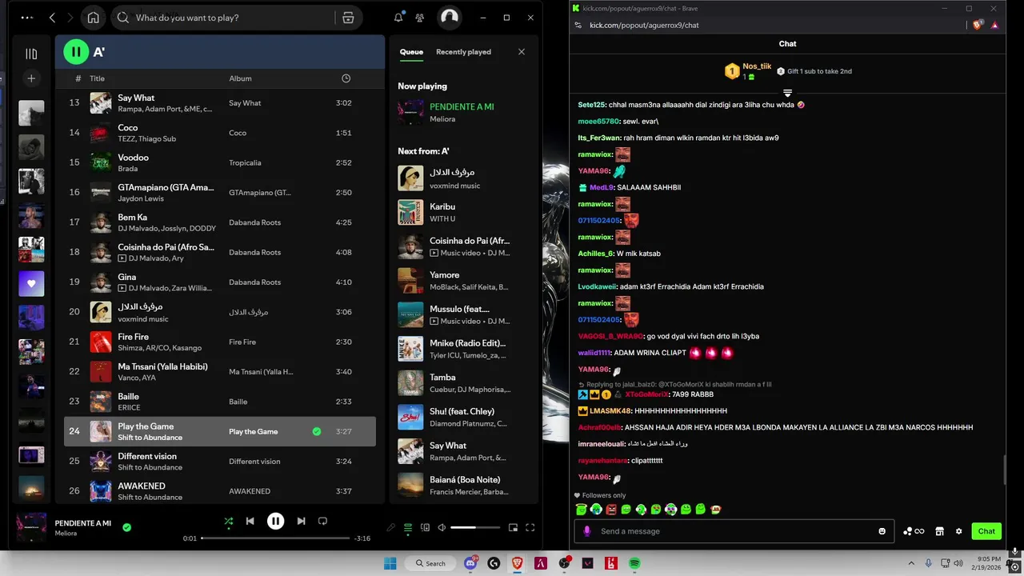The image size is (1024, 576).
Task: Click username LMASMK48 in chat
Action: (610, 411)
